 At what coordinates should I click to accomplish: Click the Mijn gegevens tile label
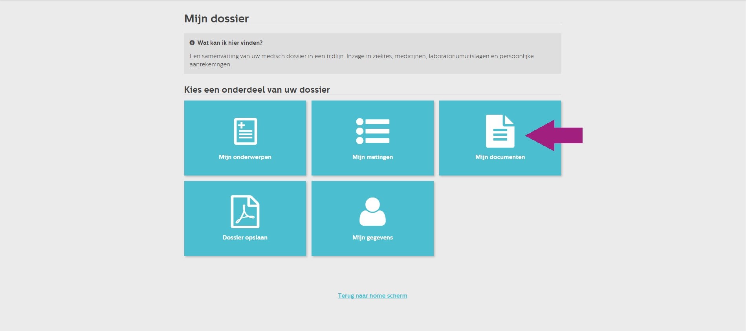coord(372,238)
